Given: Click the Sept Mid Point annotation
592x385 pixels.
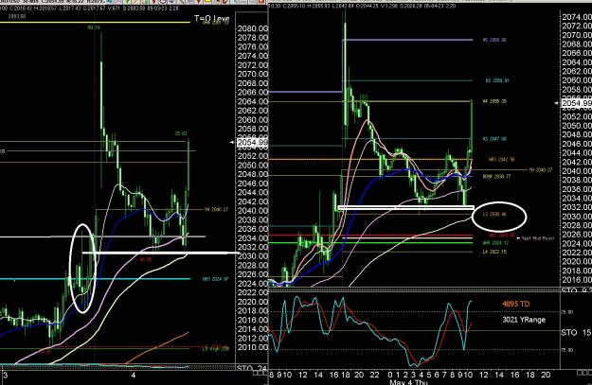Looking at the screenshot, I should click(538, 238).
